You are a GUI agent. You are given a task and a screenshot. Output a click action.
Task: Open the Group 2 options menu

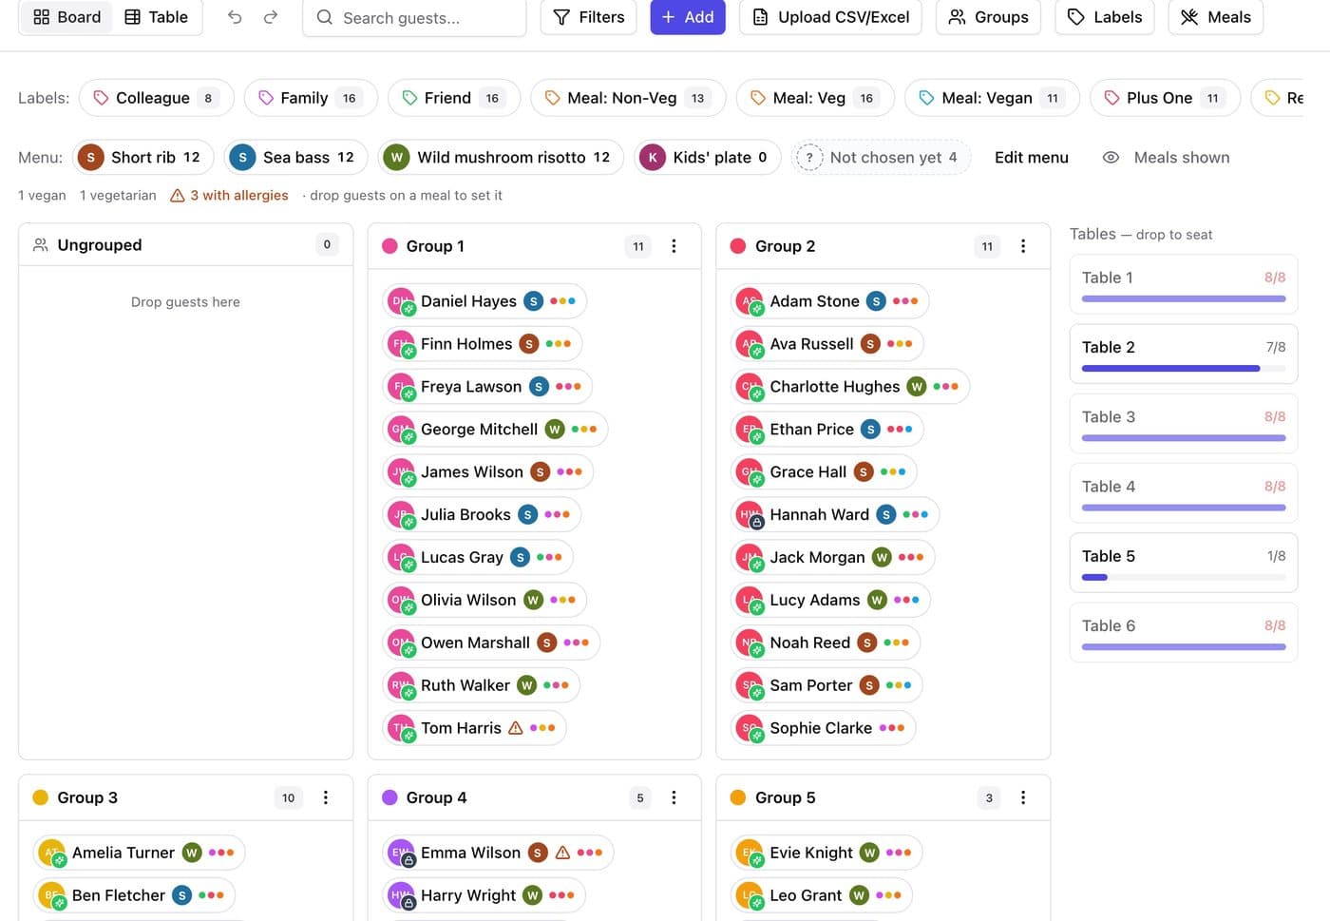[1023, 246]
